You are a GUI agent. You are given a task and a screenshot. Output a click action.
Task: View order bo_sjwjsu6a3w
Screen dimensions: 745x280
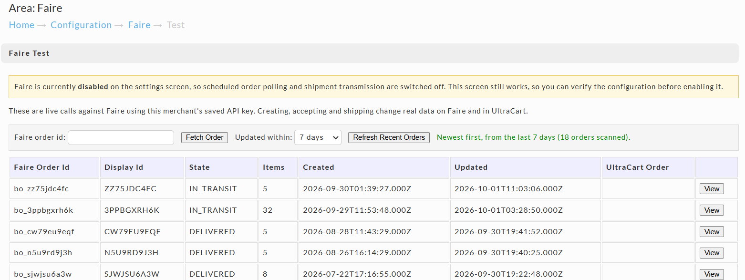click(712, 274)
